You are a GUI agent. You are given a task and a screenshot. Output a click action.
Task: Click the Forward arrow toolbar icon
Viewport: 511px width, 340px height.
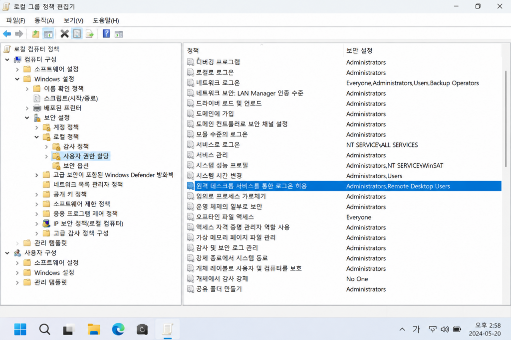coord(19,34)
